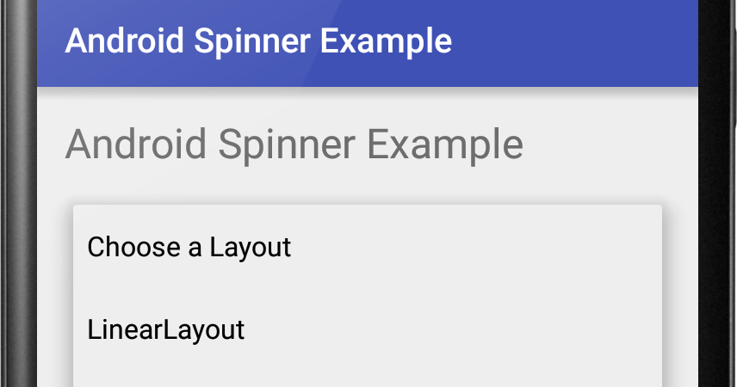The width and height of the screenshot is (737, 387).
Task: Click blank popup area below LinearLayout
Action: click(x=367, y=378)
